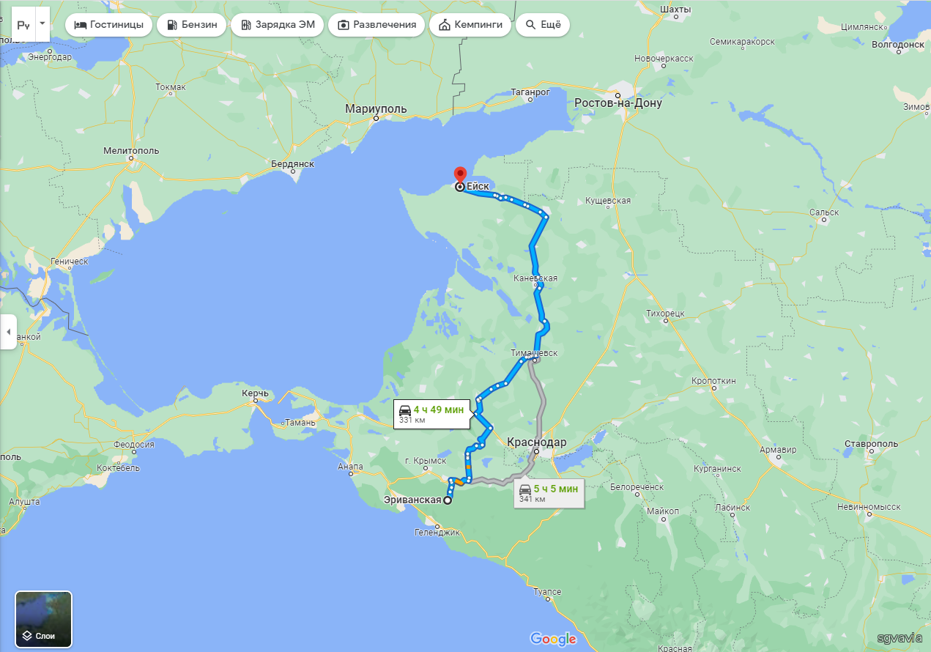Click the Тимашевск waypoint circle
931x652 pixels.
[x=535, y=360]
